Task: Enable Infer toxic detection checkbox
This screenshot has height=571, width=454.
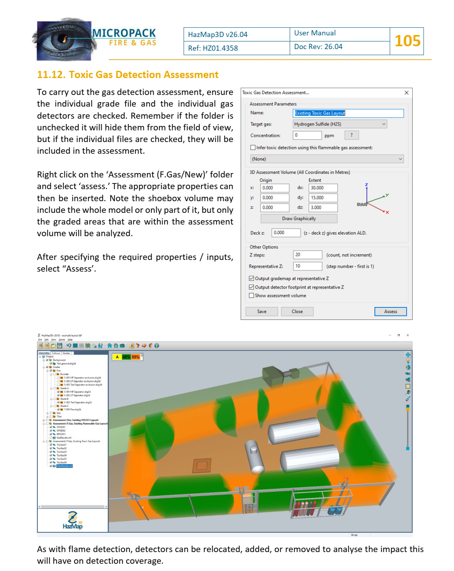Action: 253,148
